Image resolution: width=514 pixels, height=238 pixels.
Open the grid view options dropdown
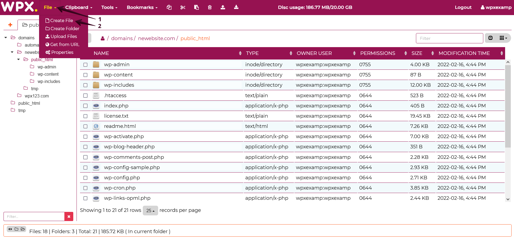[503, 38]
